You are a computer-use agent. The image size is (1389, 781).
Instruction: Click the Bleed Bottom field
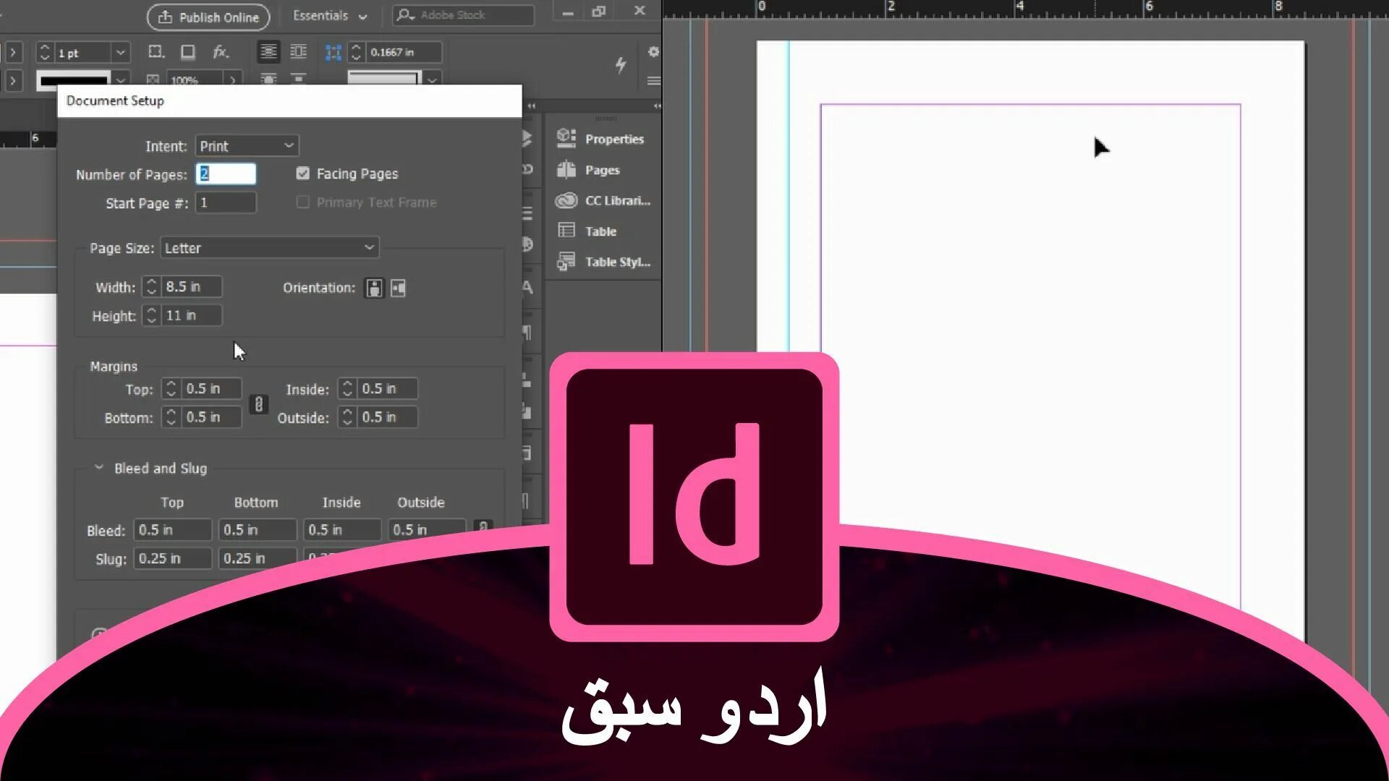258,530
